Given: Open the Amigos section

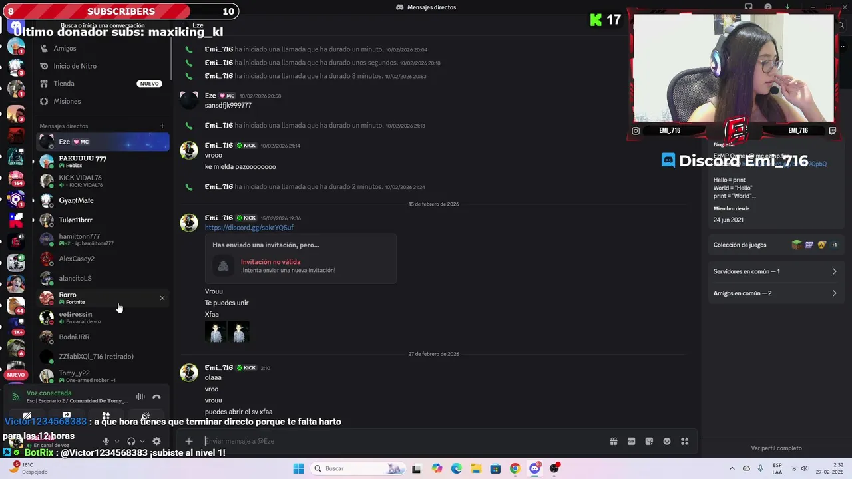Looking at the screenshot, I should 103,49.
